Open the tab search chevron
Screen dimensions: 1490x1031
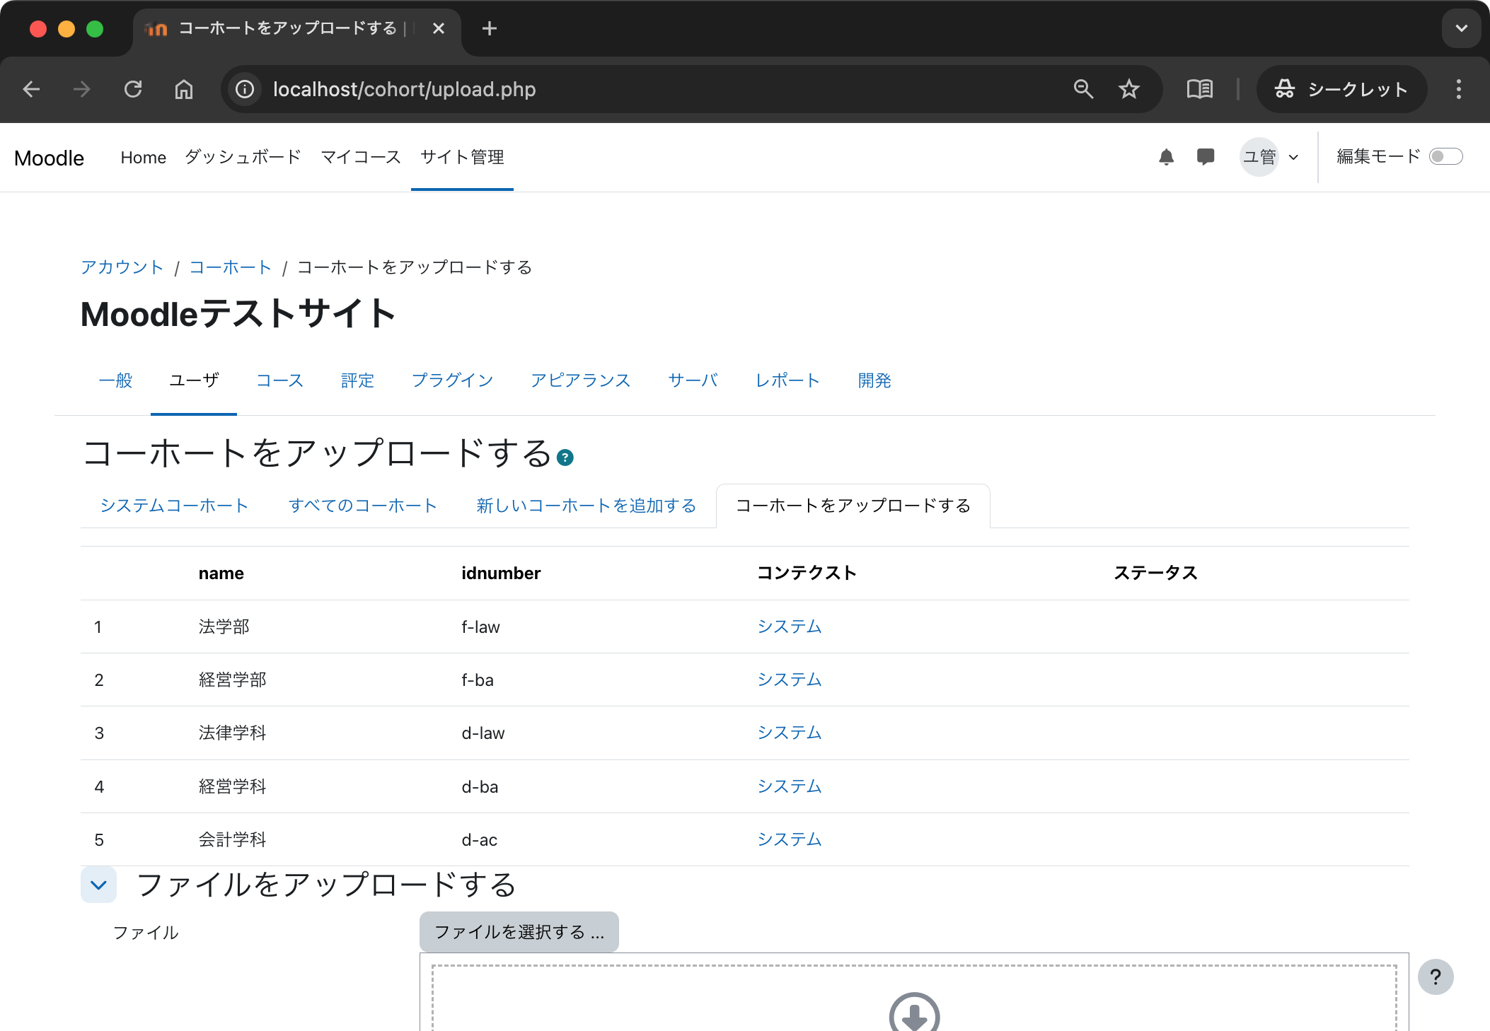tap(1461, 28)
